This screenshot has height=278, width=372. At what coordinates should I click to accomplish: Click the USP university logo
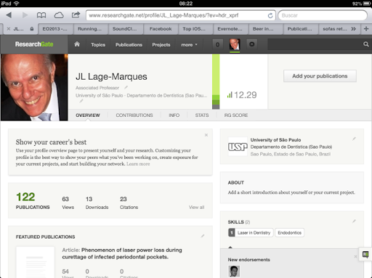pos(238,147)
